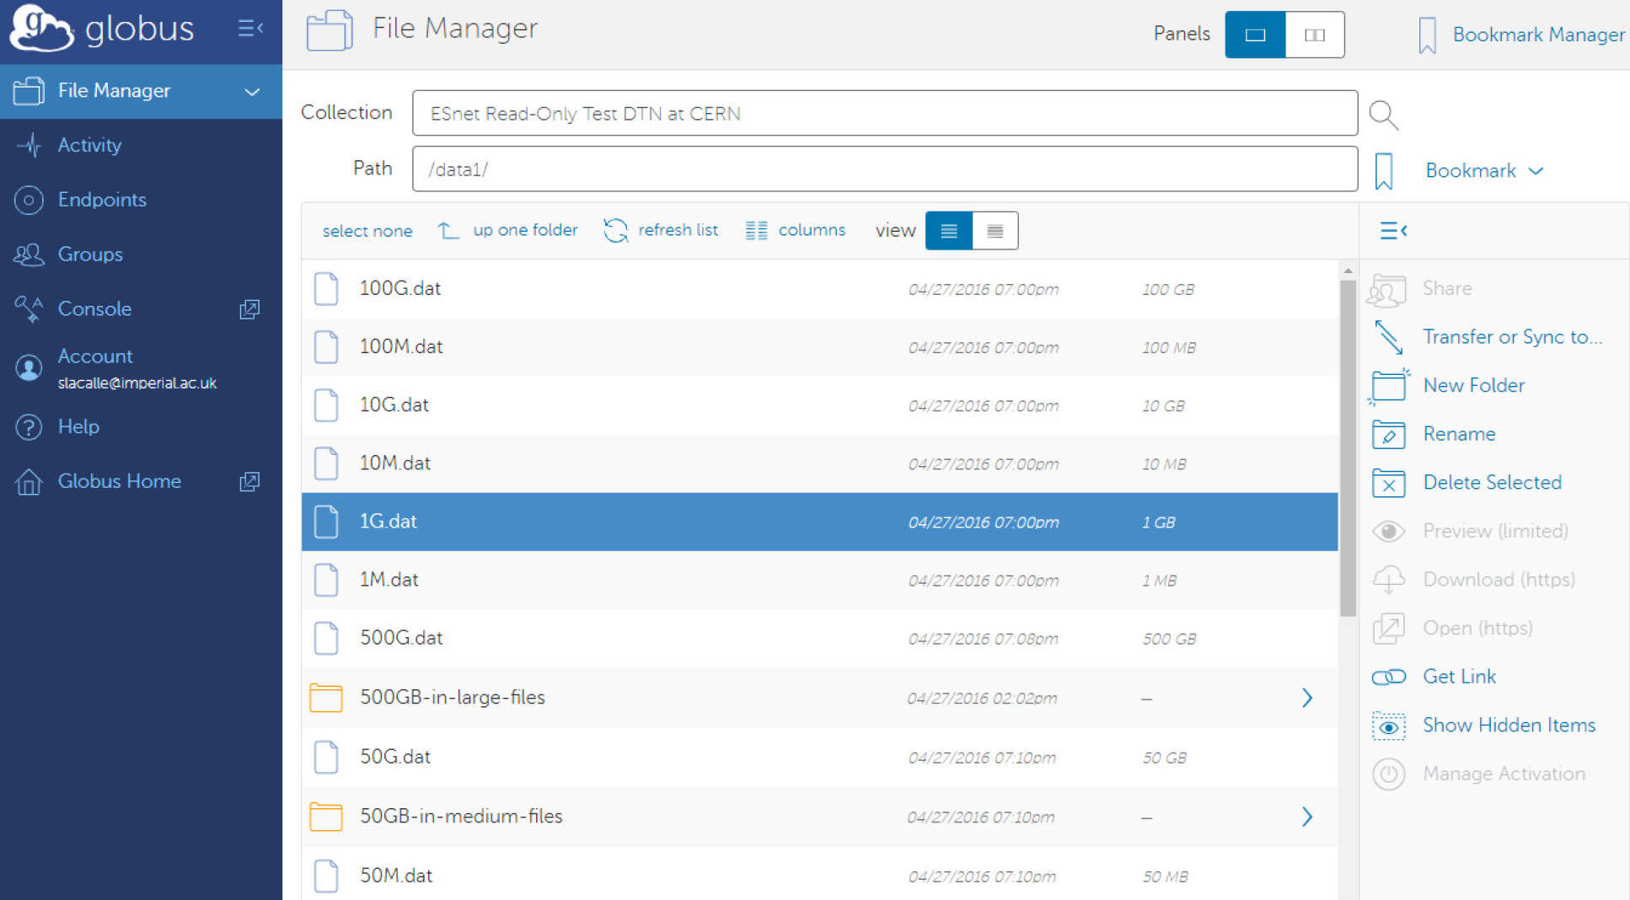Click the Rename folder icon

[1388, 434]
